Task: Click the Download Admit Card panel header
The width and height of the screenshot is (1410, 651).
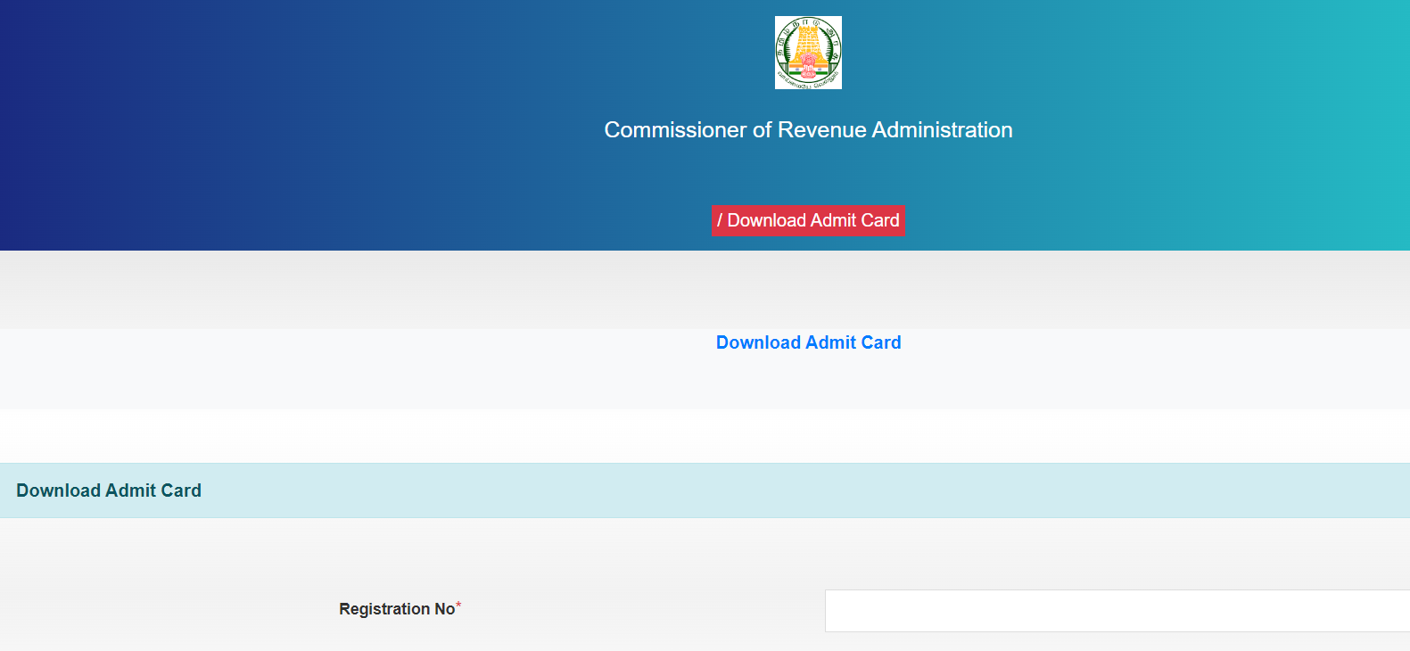Action: pyautogui.click(x=705, y=490)
